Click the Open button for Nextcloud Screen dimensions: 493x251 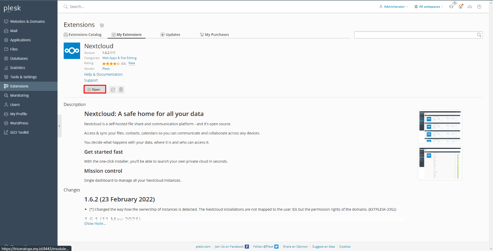pos(95,90)
